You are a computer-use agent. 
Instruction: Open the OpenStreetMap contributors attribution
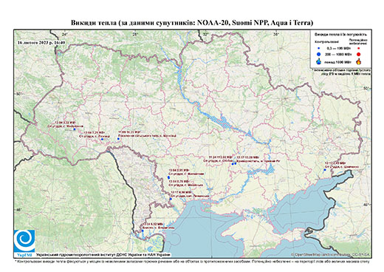tap(331, 254)
